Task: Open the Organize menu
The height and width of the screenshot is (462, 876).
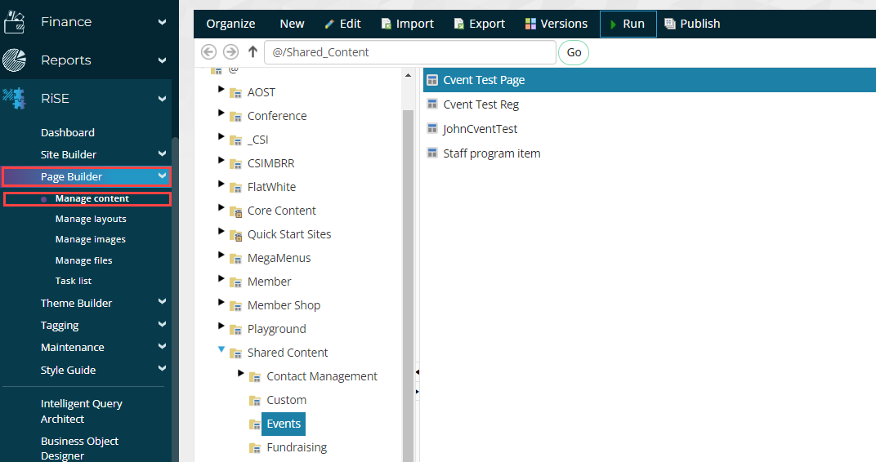Action: [x=230, y=24]
